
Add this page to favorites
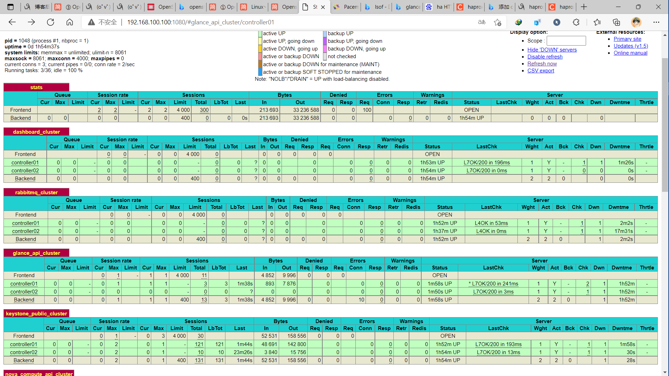click(498, 22)
